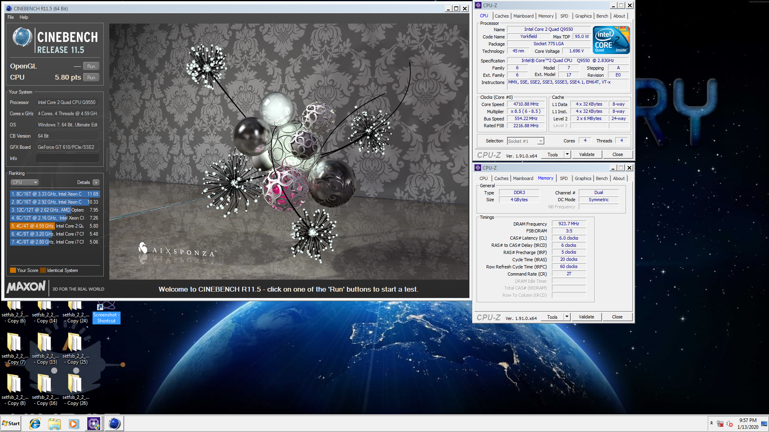The width and height of the screenshot is (769, 432).
Task: Click the network tray icon
Action: pyautogui.click(x=720, y=424)
